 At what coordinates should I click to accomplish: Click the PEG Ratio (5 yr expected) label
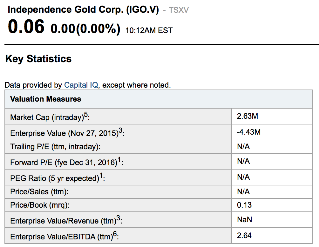coord(58,178)
